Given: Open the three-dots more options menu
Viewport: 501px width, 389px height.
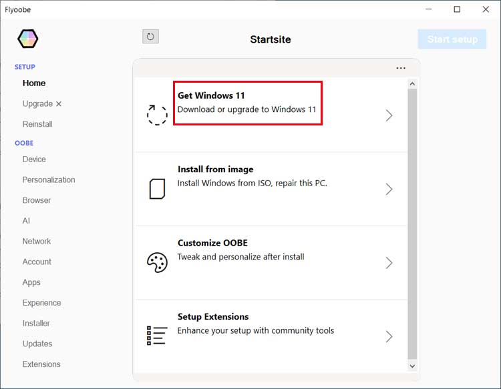Looking at the screenshot, I should tap(401, 68).
